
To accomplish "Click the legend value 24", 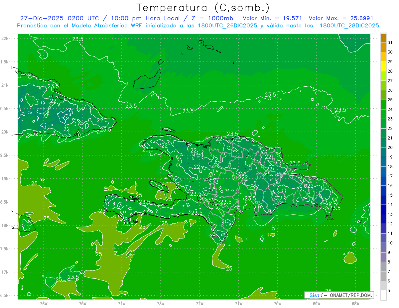I will 390,109.
